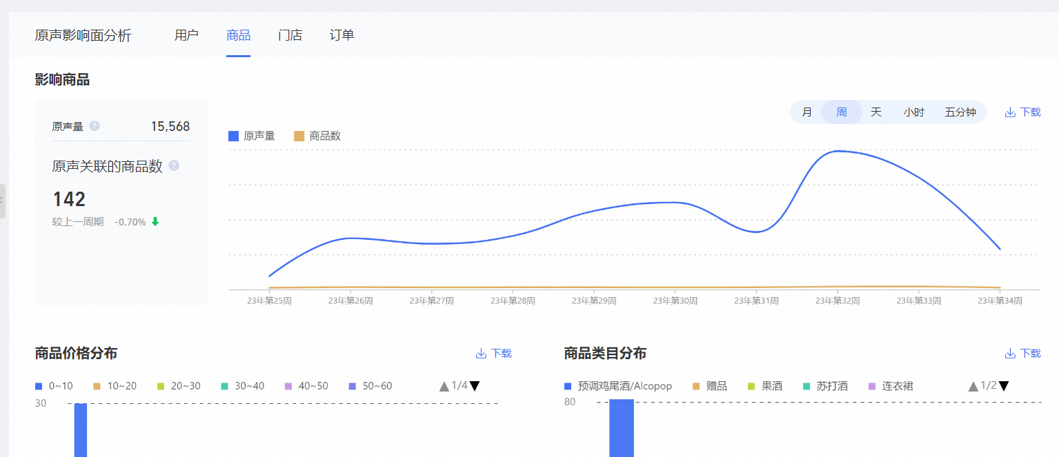Click the 影响商品 section heading
The height and width of the screenshot is (457, 1059).
(62, 80)
